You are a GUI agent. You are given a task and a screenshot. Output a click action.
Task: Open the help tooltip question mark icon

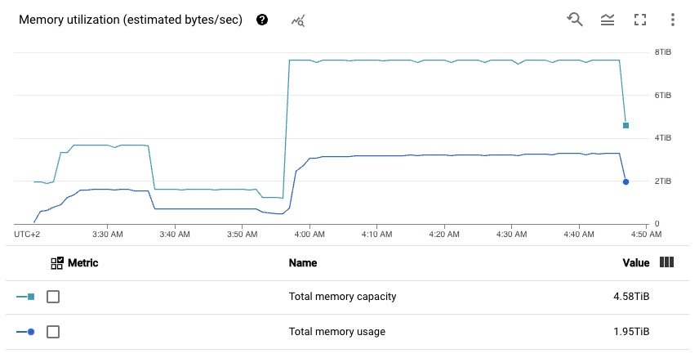(x=262, y=20)
